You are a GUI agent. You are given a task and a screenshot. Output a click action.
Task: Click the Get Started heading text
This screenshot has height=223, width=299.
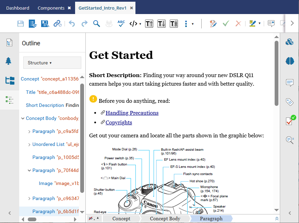click(x=121, y=55)
